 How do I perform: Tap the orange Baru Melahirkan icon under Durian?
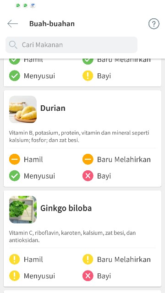[88, 159]
